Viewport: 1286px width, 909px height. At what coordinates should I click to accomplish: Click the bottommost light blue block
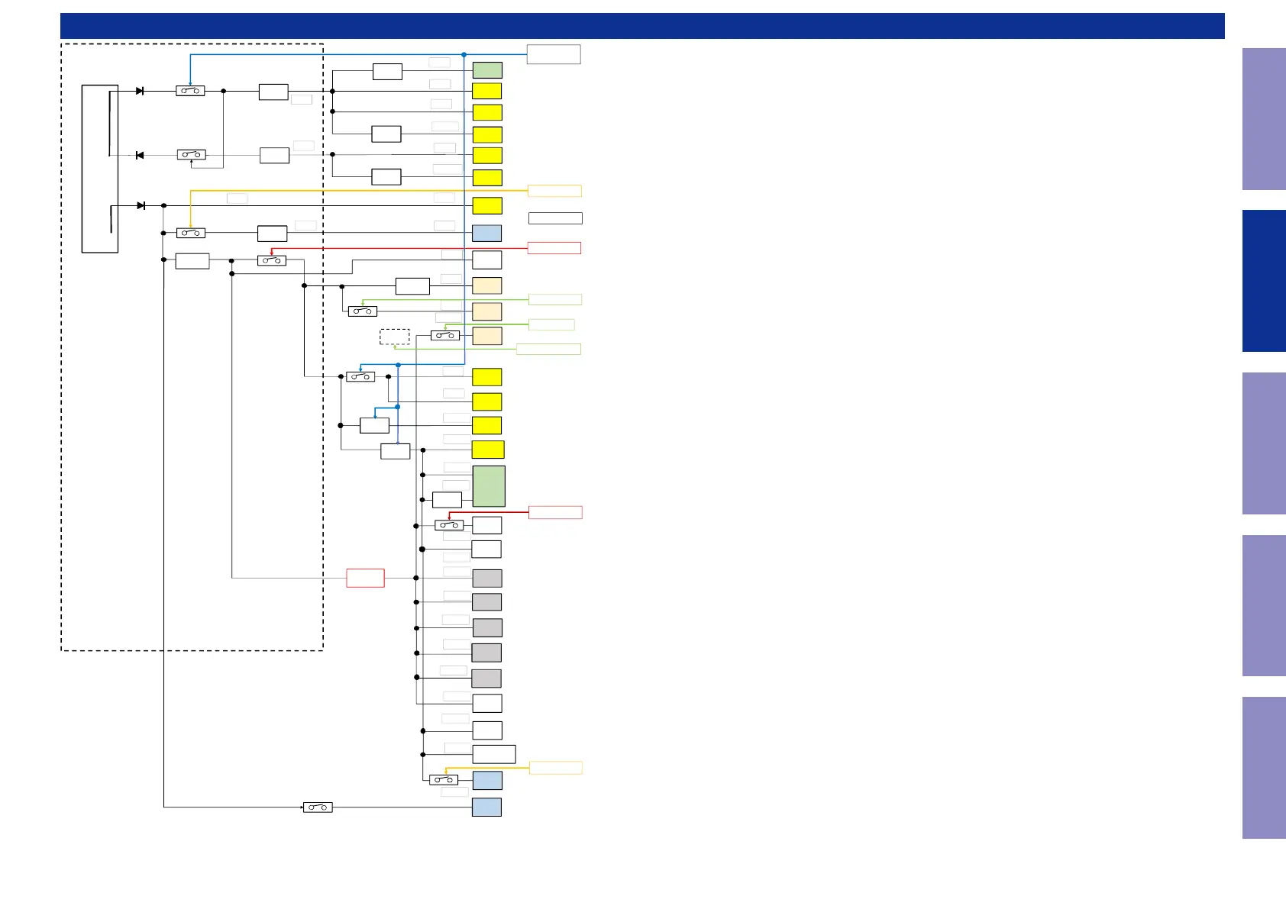pos(486,807)
